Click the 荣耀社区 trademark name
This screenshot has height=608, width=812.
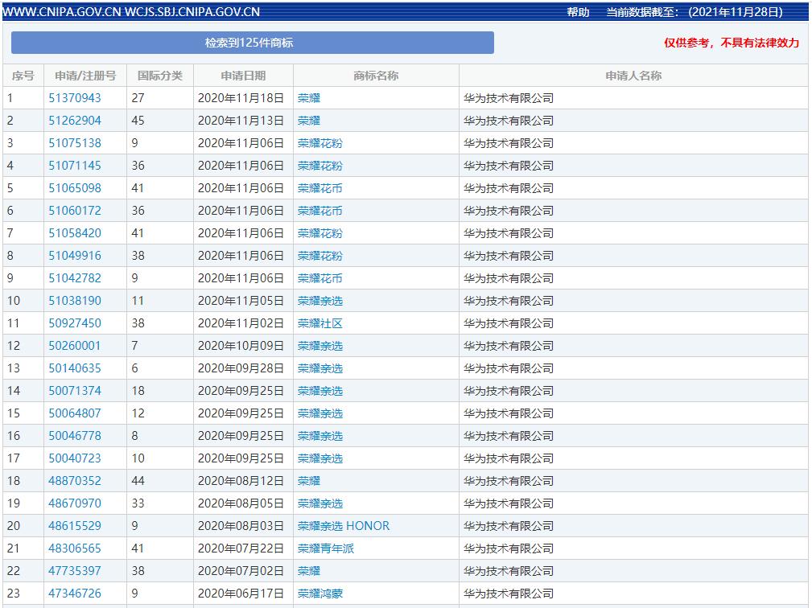point(319,323)
